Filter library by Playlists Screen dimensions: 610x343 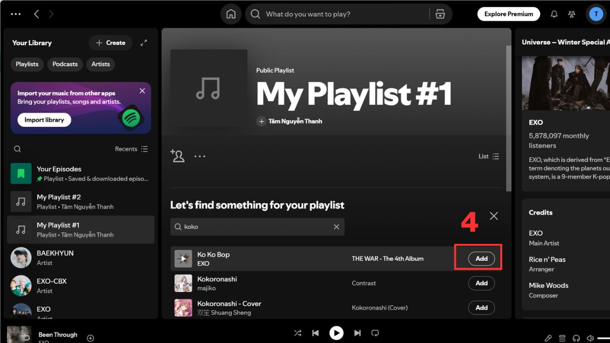point(27,64)
